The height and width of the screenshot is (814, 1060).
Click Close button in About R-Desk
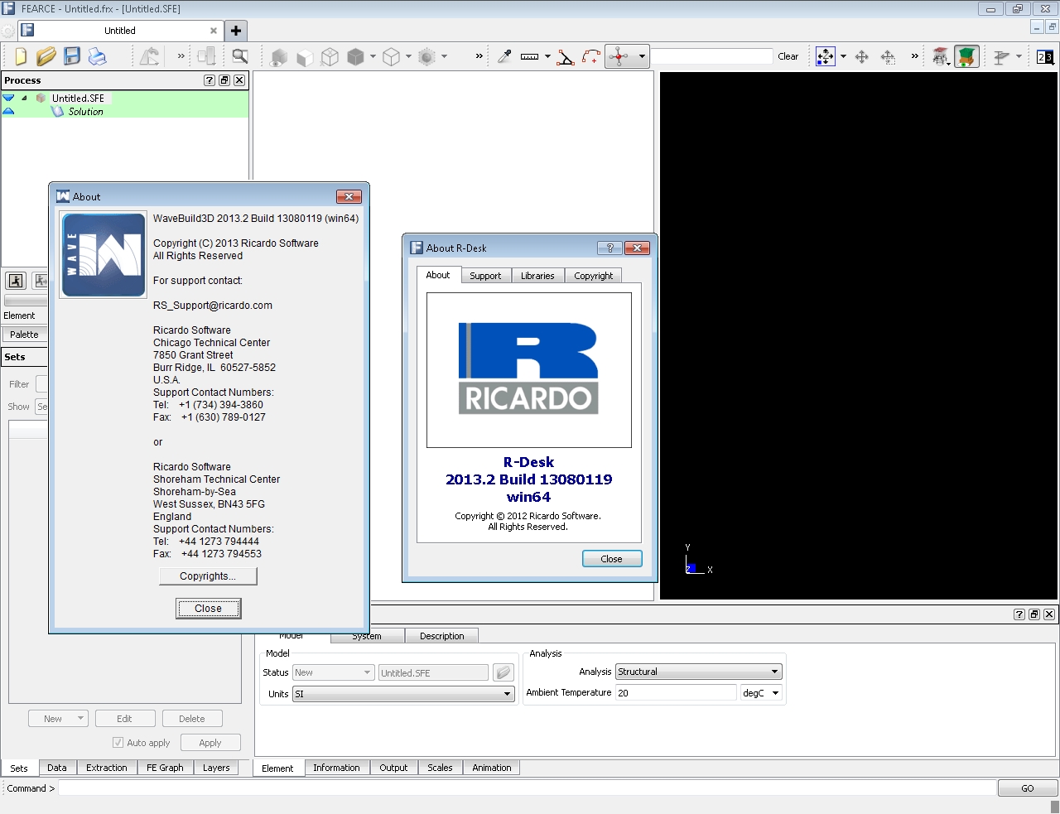pyautogui.click(x=611, y=559)
